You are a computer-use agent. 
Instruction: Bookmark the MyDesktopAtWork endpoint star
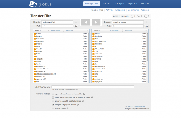pyautogui.click(x=76, y=22)
